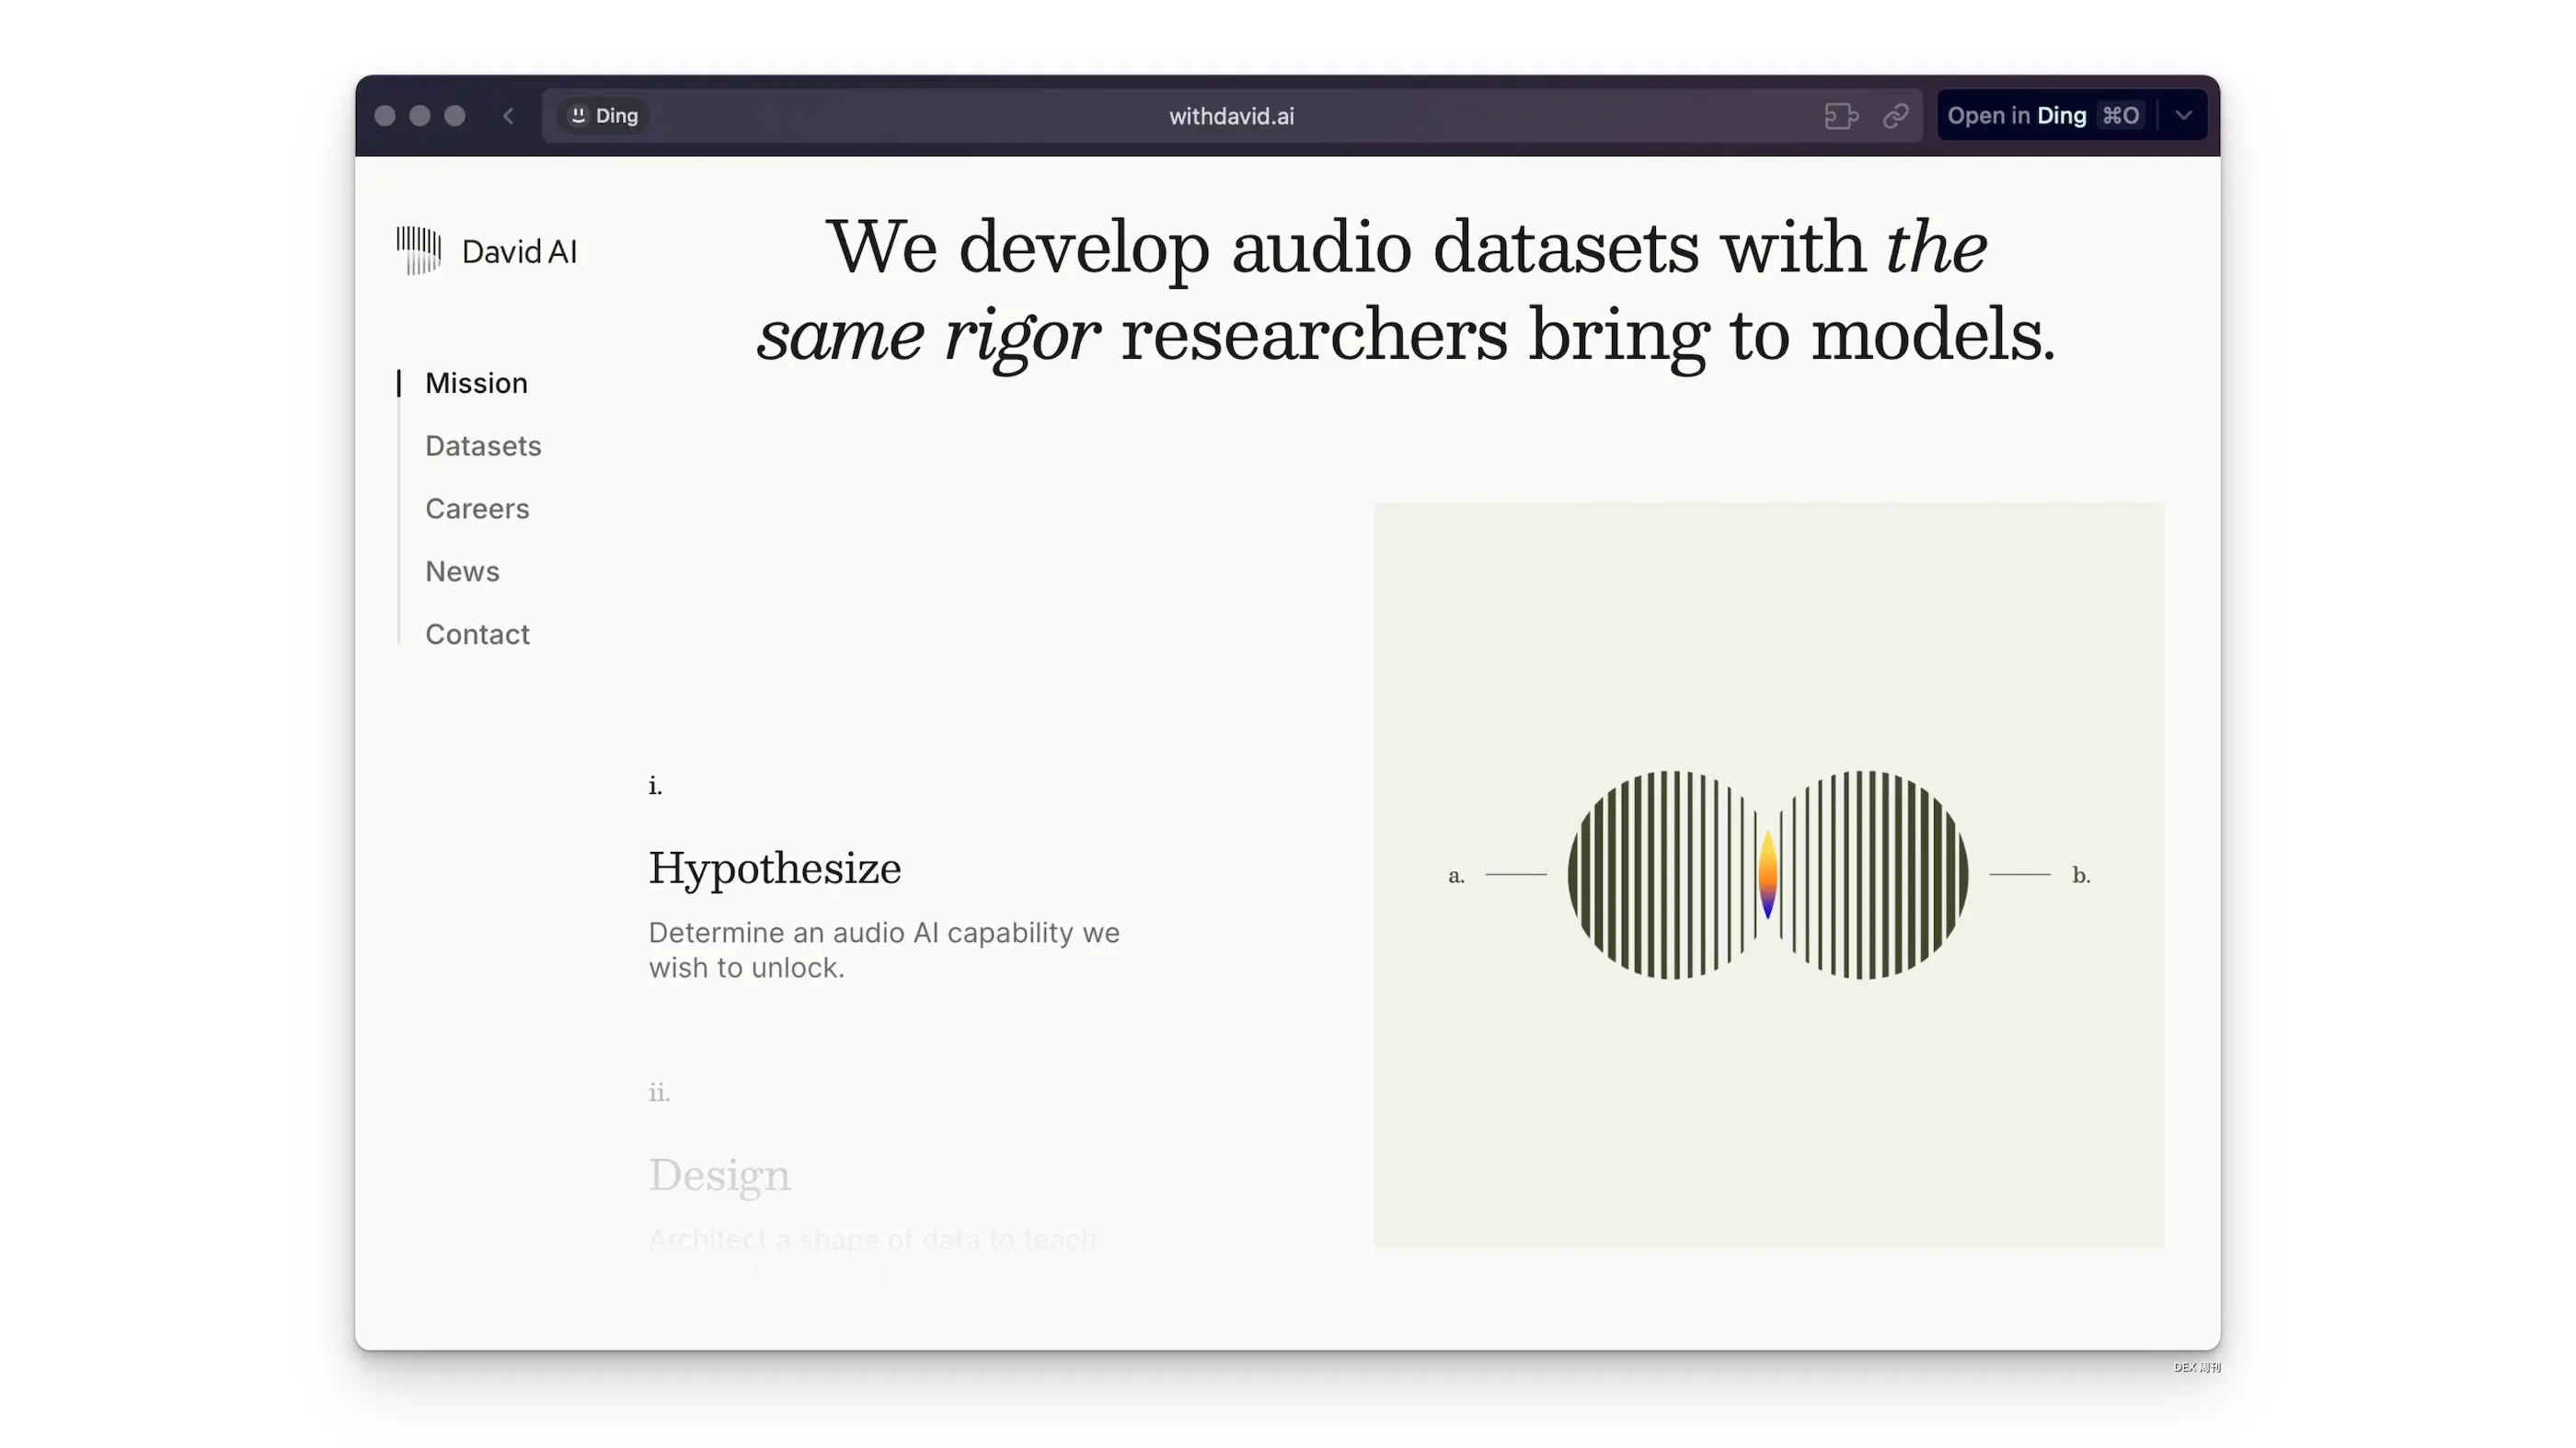Click the copy link chain icon
Screen dimensions: 2576x1448
tap(1896, 116)
